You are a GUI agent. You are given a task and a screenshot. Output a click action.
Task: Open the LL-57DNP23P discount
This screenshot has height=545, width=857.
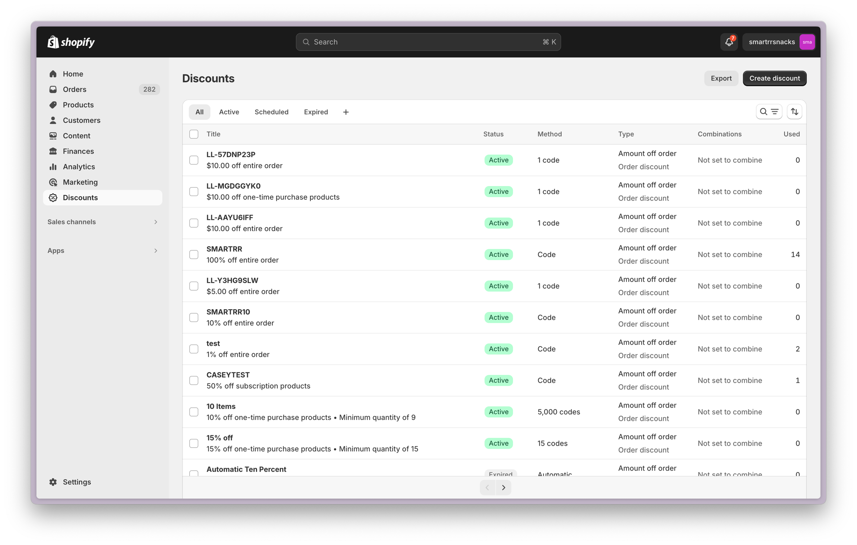point(231,154)
